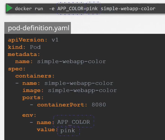Screen dimensions: 165x140
Task: Click simple-webapp-color in the docker run command
Action: point(128,9)
